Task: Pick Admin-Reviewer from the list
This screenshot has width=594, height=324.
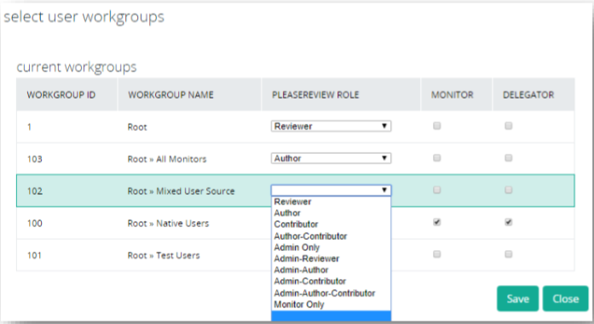Action: point(332,259)
